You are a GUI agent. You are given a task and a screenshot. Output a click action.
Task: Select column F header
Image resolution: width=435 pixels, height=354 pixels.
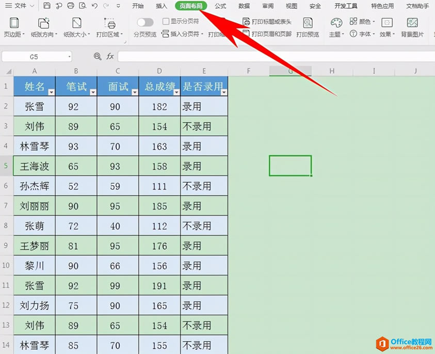point(249,71)
